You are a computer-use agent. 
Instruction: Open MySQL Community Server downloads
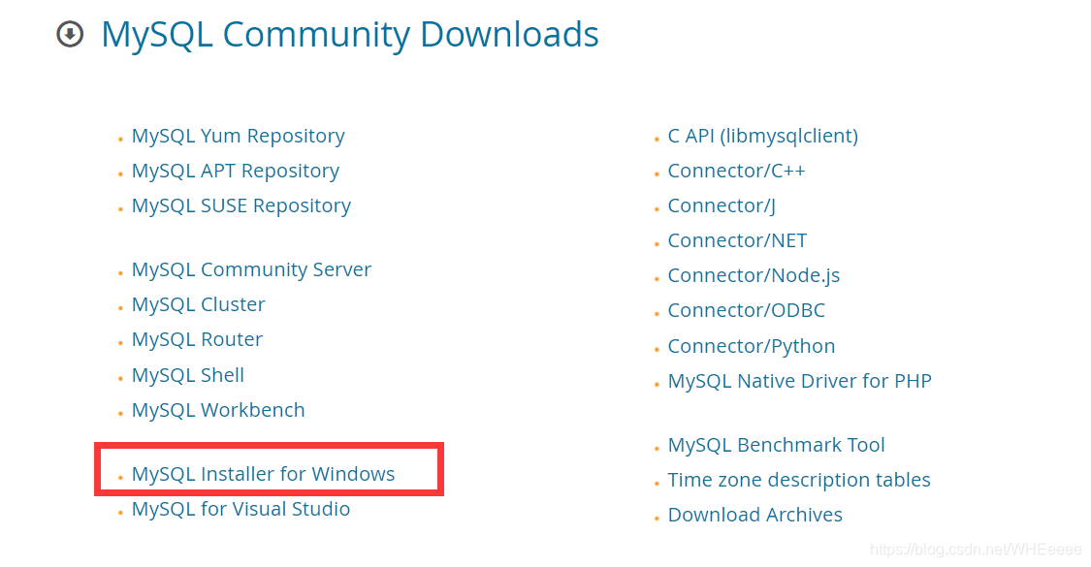251,270
